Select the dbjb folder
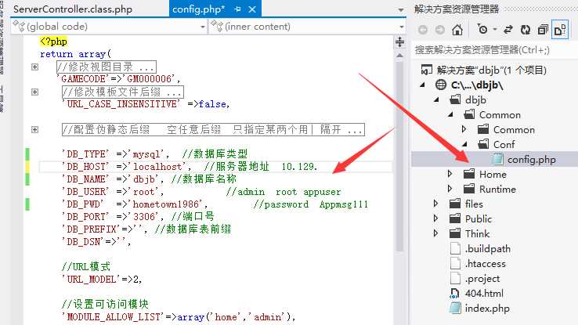This screenshot has height=325, width=578. [x=475, y=100]
